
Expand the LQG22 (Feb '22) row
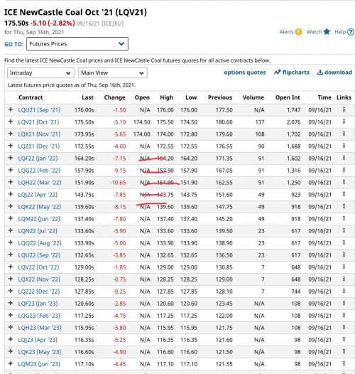pos(11,170)
